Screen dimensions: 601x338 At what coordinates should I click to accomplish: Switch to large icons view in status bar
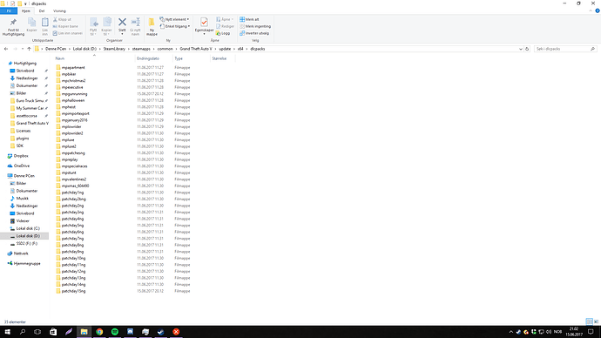click(x=596, y=321)
